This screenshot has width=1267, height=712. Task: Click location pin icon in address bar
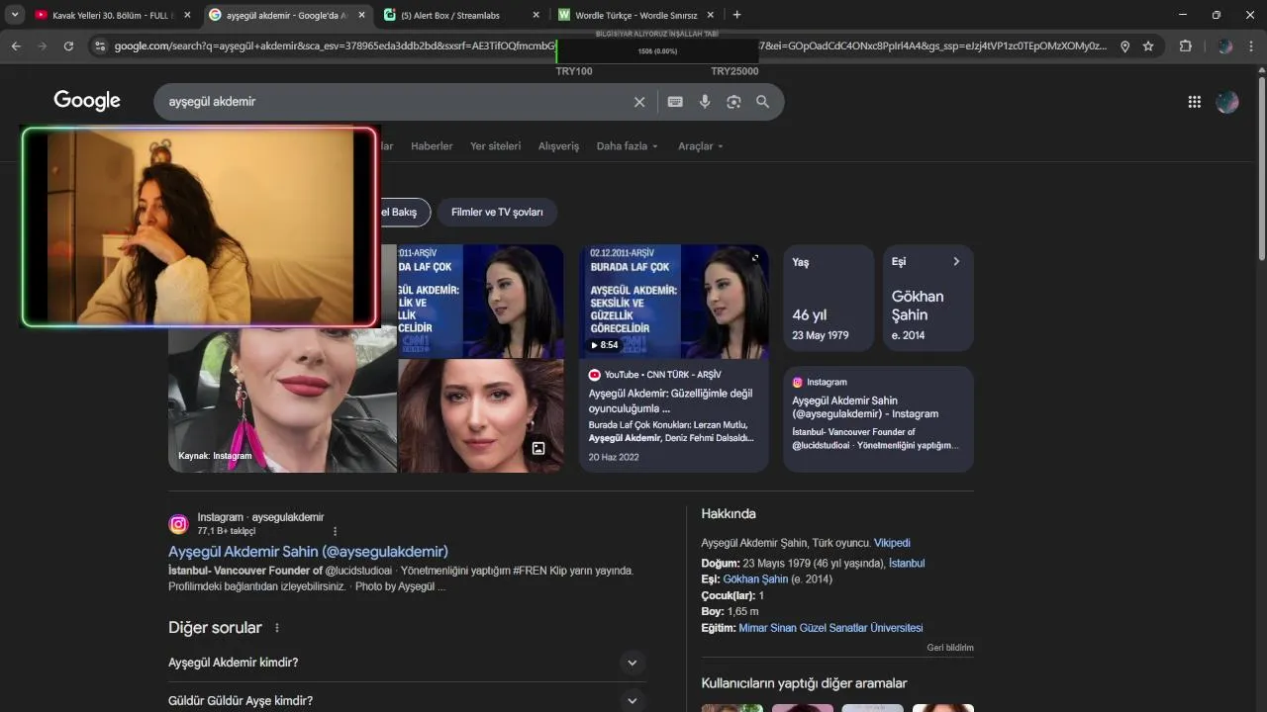[1125, 46]
